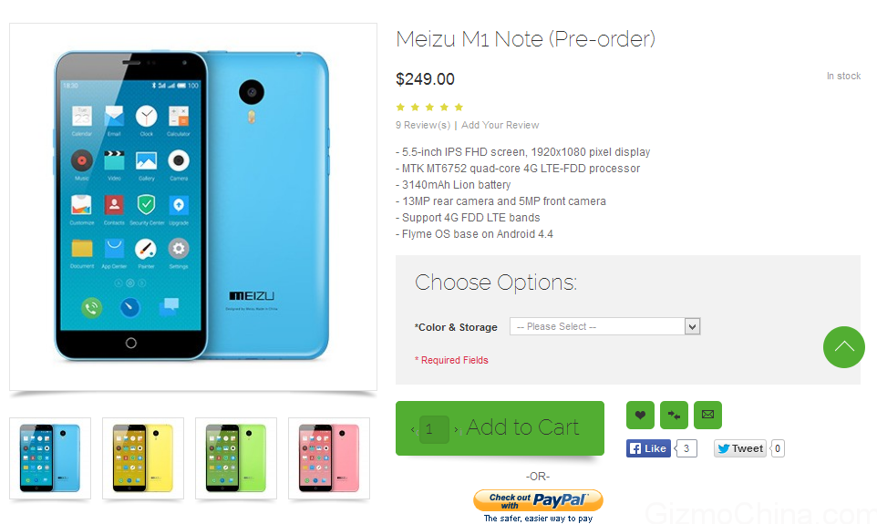Click the Facebook Like button
877x524 pixels.
(x=648, y=448)
